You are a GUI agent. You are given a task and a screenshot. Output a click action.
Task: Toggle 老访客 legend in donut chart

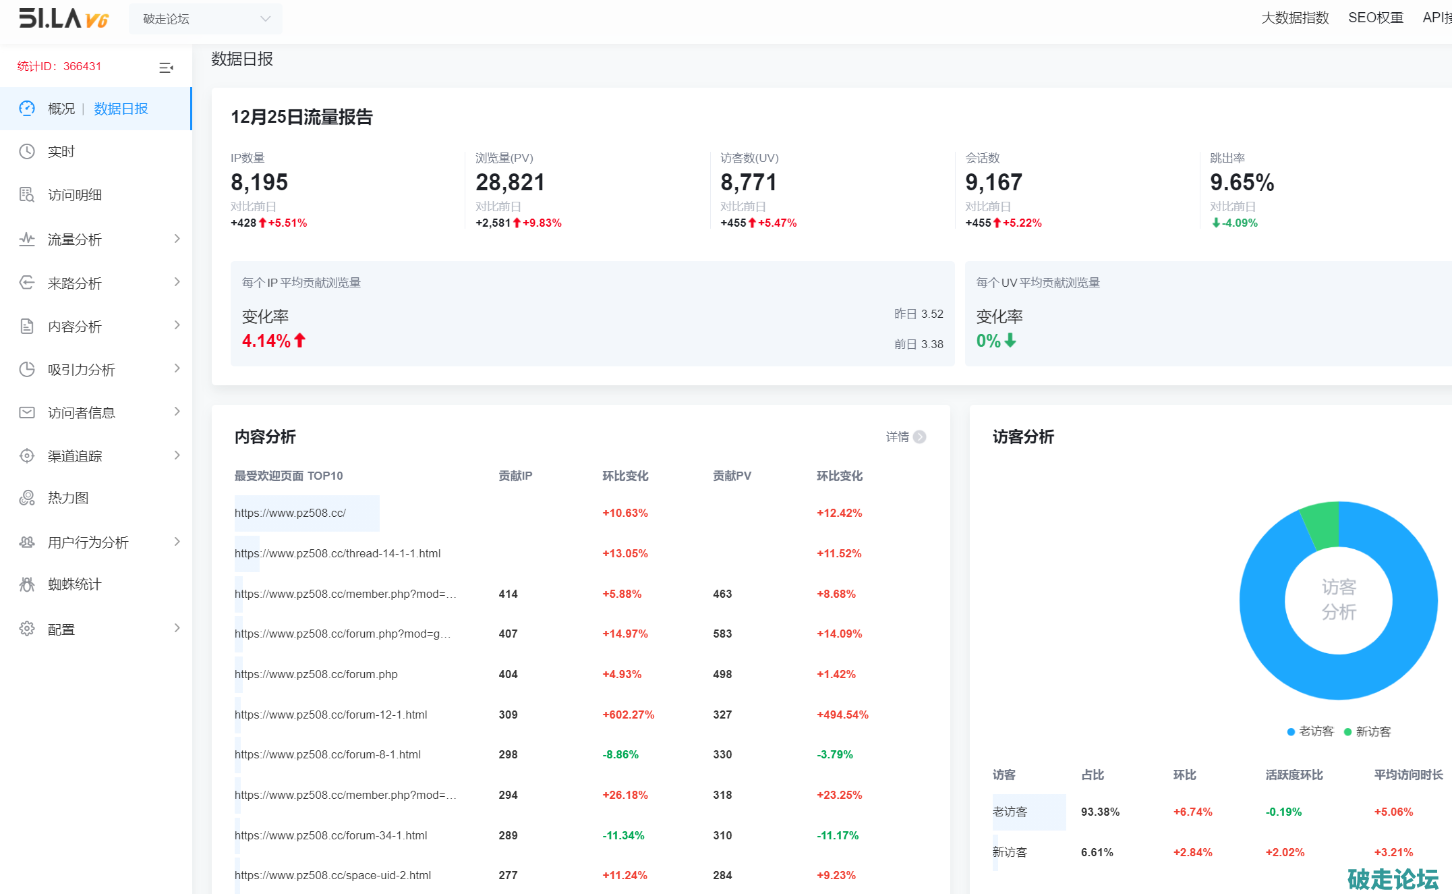1310,731
